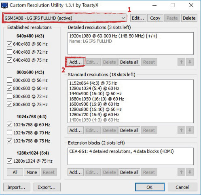Screen dimensions: 201x195
Task: Click down arrow in Standard resolutions section
Action: click(x=190, y=130)
